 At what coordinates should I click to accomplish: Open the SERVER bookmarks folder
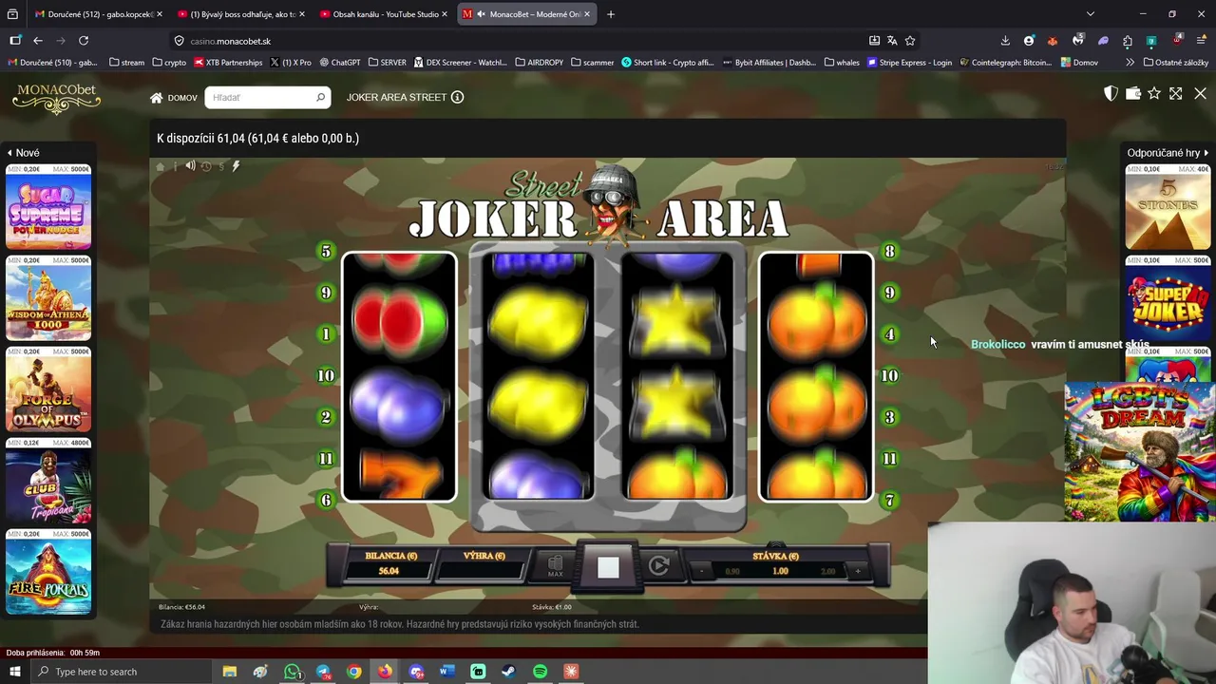point(387,63)
